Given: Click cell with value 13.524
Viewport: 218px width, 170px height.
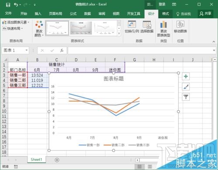Looking at the screenshot, I should 37,75.
